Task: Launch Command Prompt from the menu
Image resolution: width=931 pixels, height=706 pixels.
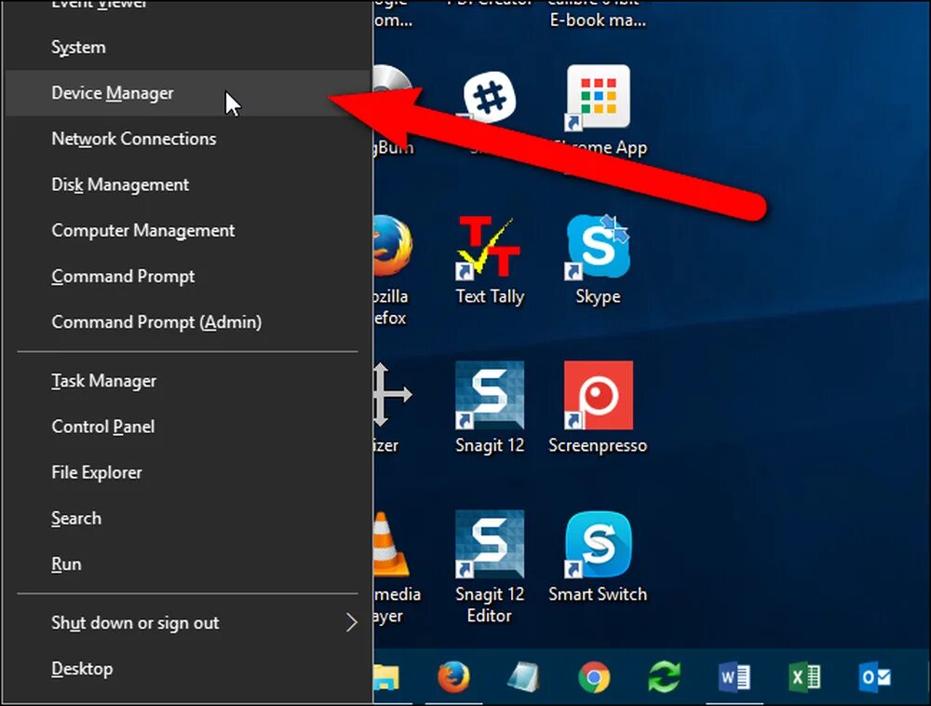Action: [x=187, y=276]
